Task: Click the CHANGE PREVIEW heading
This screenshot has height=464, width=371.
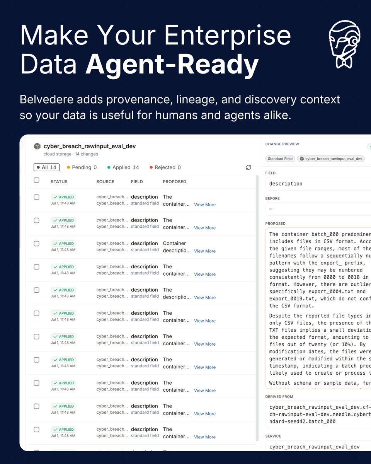Action: [x=282, y=144]
